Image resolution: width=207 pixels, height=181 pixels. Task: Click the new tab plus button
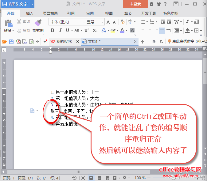pos(143,42)
